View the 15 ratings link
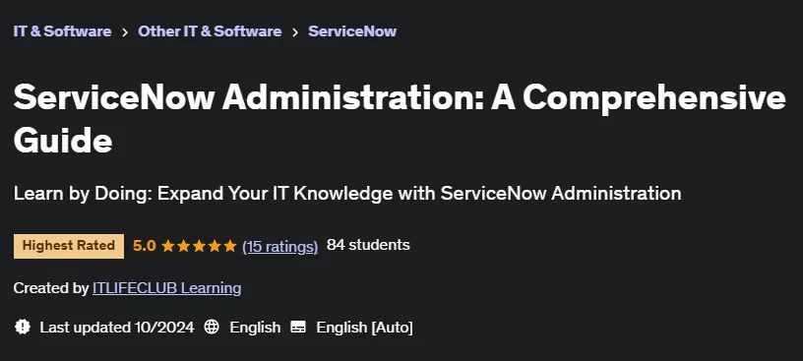The image size is (803, 361). [x=280, y=246]
